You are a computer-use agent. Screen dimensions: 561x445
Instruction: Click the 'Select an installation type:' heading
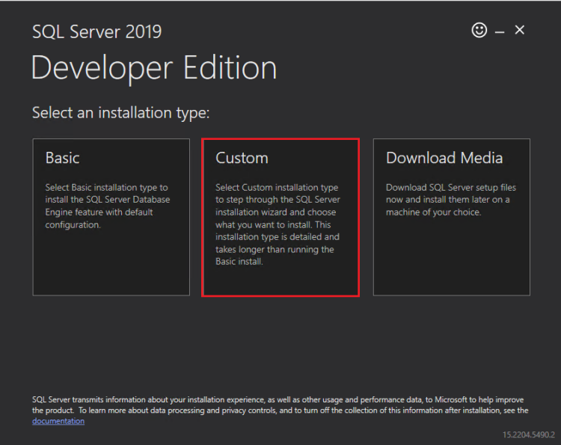tap(121, 113)
